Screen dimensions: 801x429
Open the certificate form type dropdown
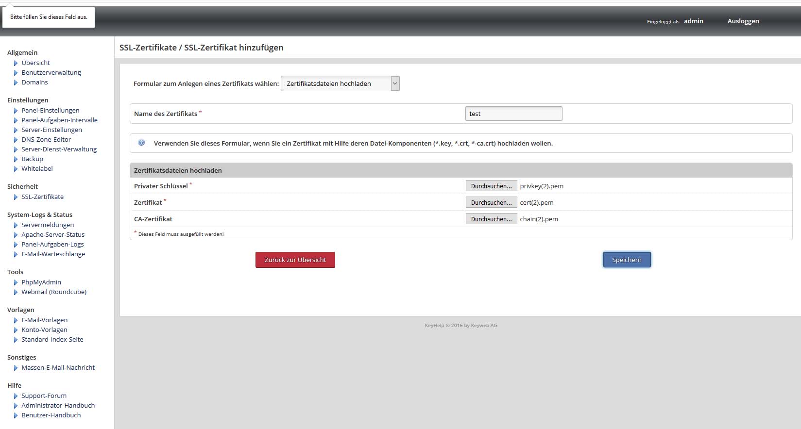[x=340, y=83]
